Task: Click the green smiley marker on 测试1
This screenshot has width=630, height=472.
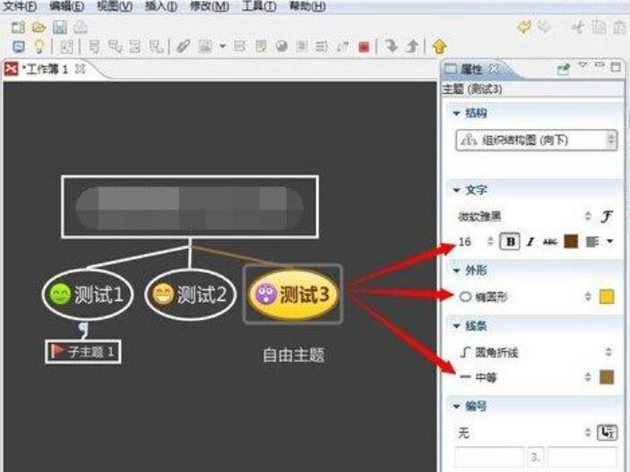Action: pos(60,294)
